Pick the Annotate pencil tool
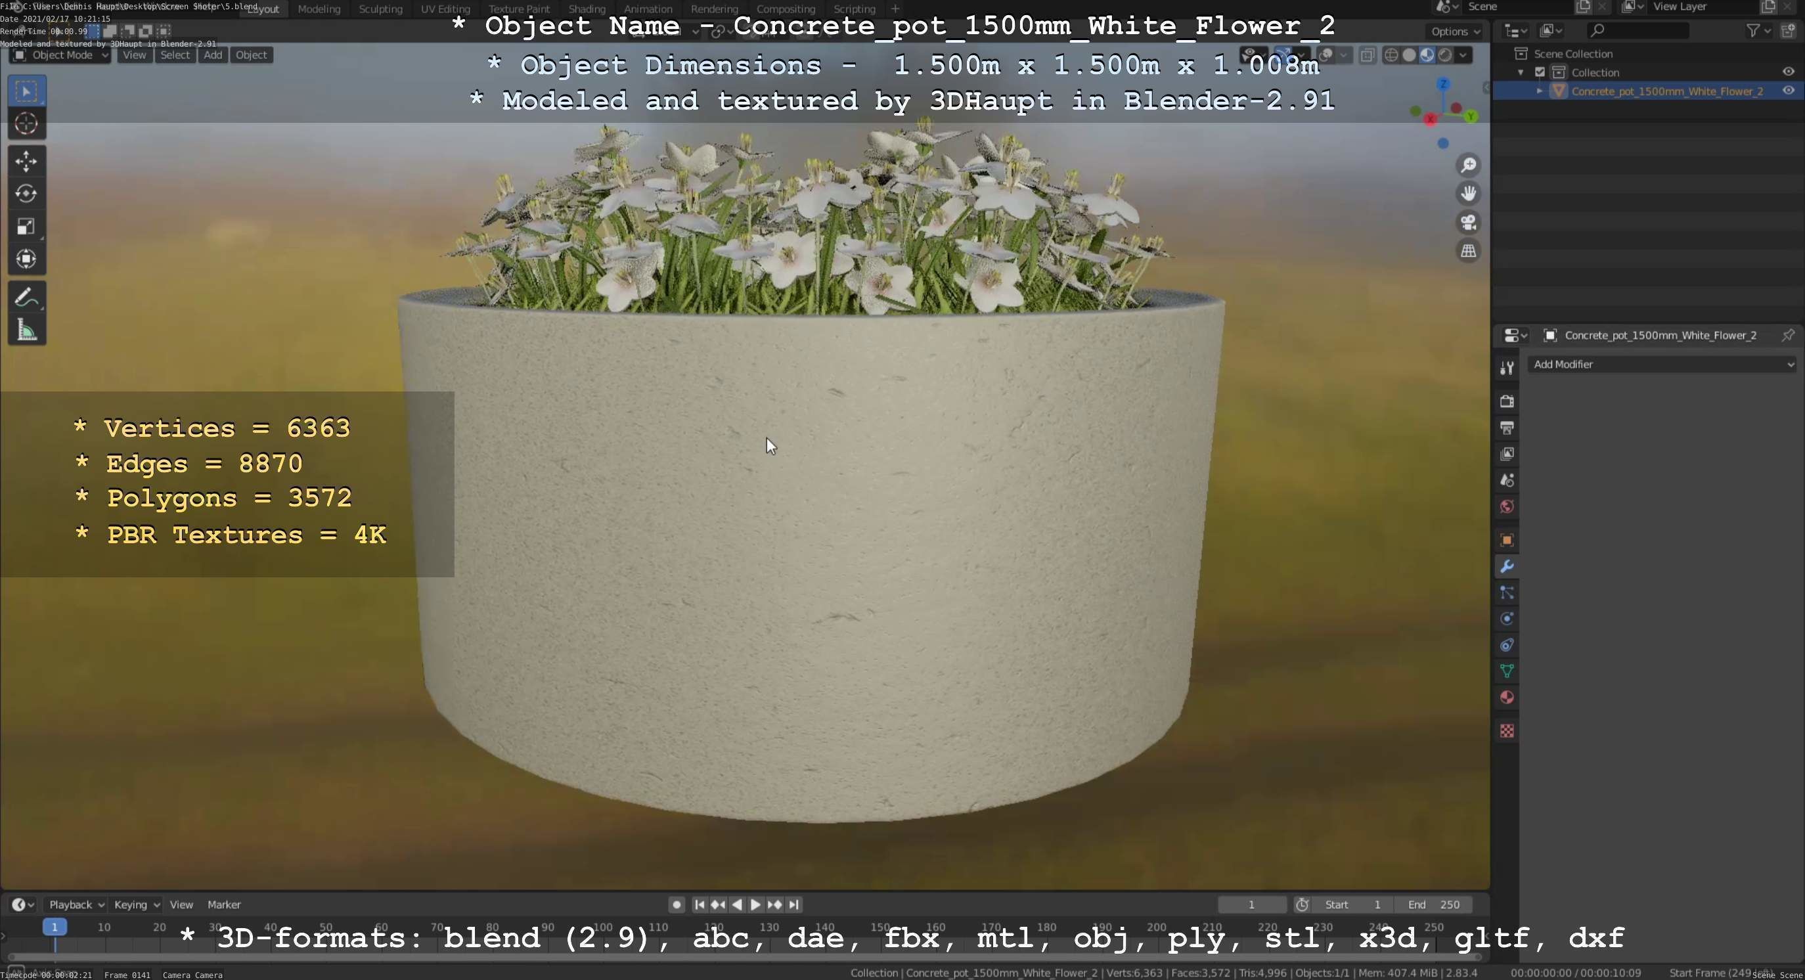This screenshot has height=980, width=1805. [x=27, y=298]
